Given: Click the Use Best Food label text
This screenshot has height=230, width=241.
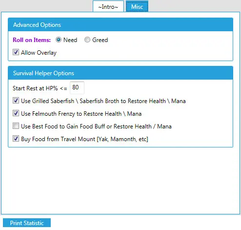Looking at the screenshot, I should pos(96,126).
